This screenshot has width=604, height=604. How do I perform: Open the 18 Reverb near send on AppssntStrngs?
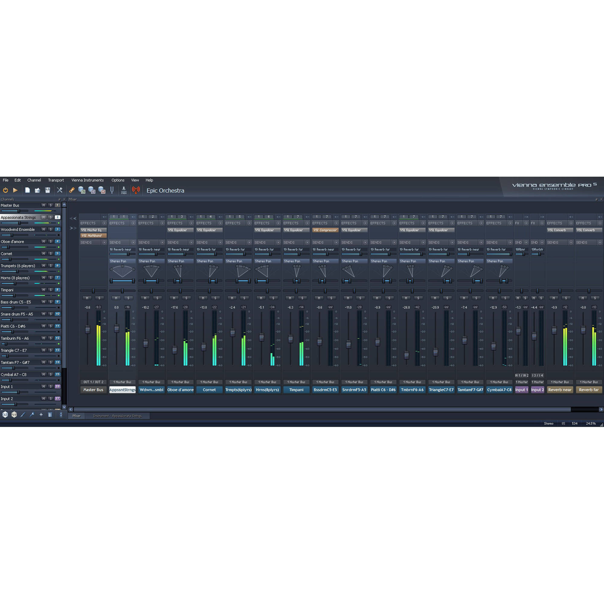click(x=122, y=249)
